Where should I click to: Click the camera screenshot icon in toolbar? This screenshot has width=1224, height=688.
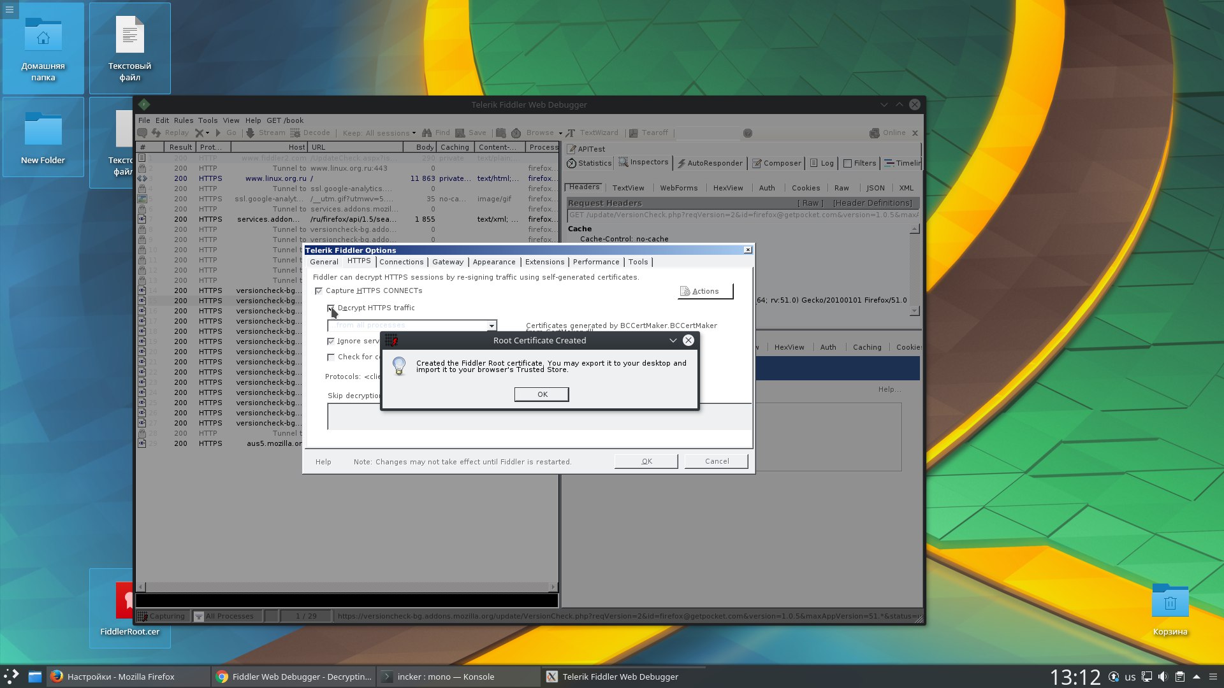[501, 133]
